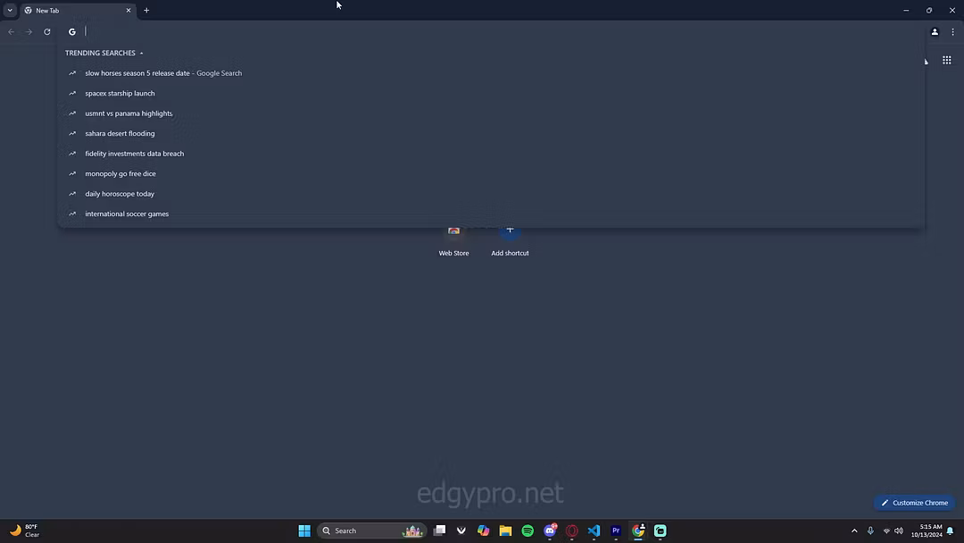This screenshot has width=964, height=543.
Task: Launch Visual Studio Code from taskbar
Action: [594, 530]
